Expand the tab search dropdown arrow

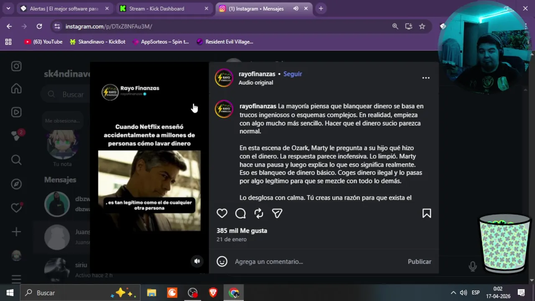[8, 8]
